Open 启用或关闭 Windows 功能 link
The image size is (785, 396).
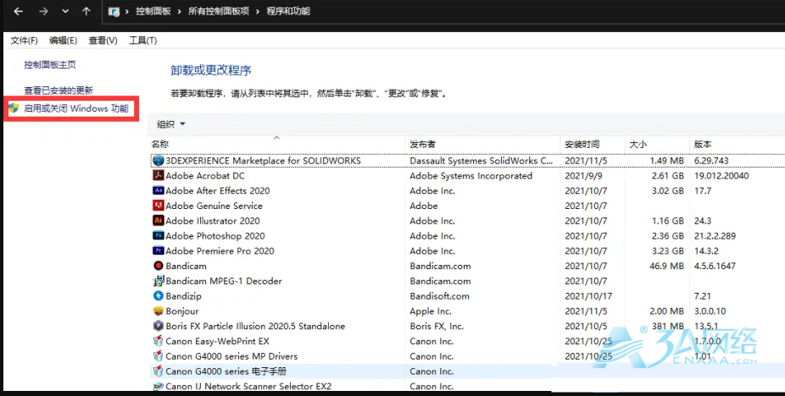pyautogui.click(x=76, y=108)
